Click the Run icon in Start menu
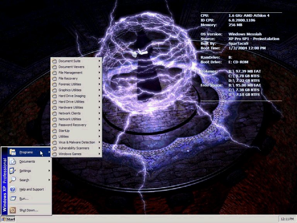Screen dimensions: 297x223 12,199
